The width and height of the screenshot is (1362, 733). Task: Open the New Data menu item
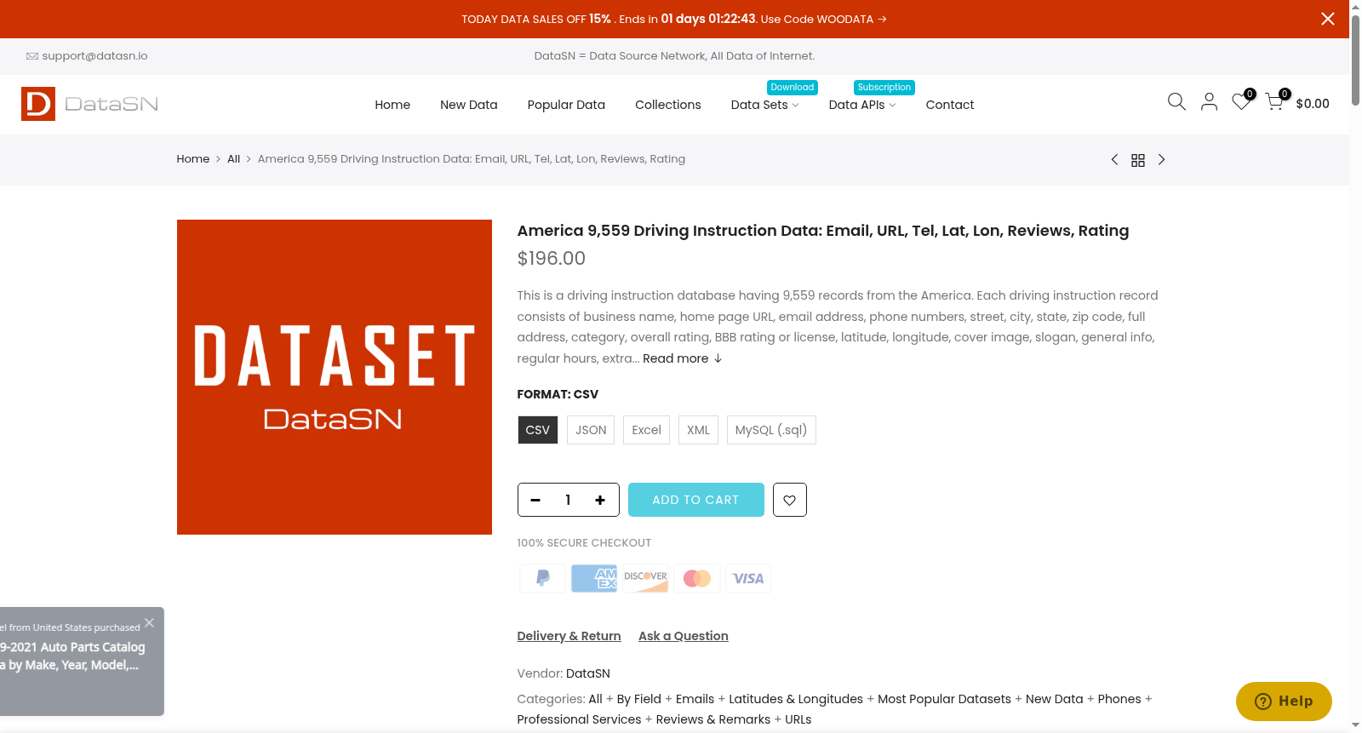tap(469, 105)
